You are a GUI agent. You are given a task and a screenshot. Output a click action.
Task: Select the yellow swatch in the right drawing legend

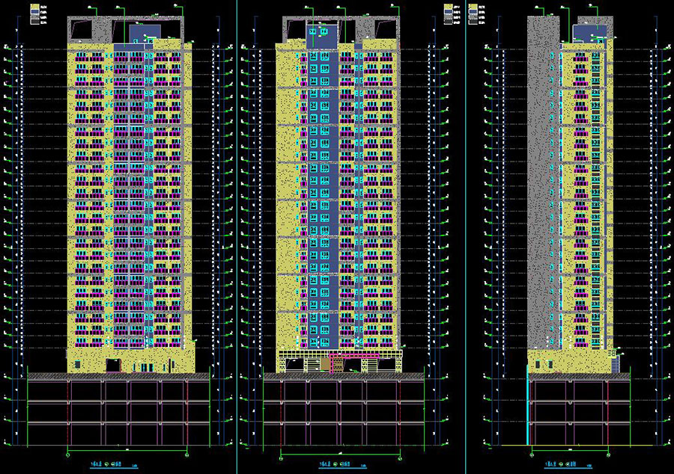[x=473, y=6]
